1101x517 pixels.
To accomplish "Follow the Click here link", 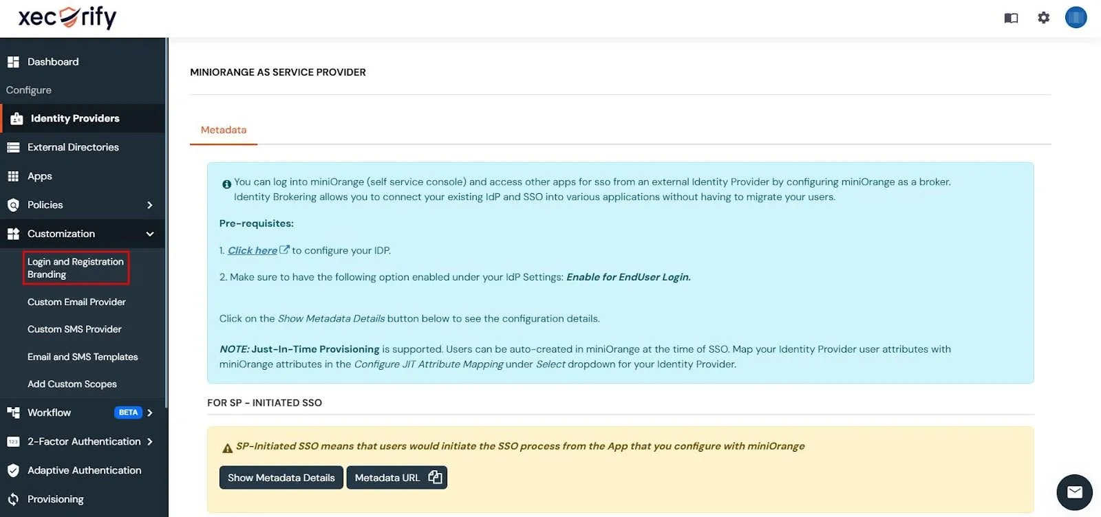I will pos(253,250).
